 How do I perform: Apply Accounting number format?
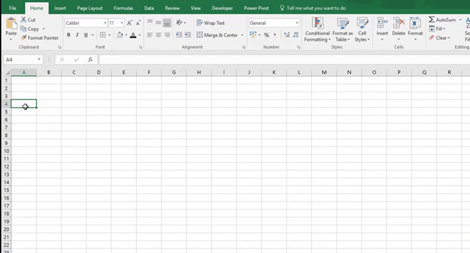[x=253, y=35]
